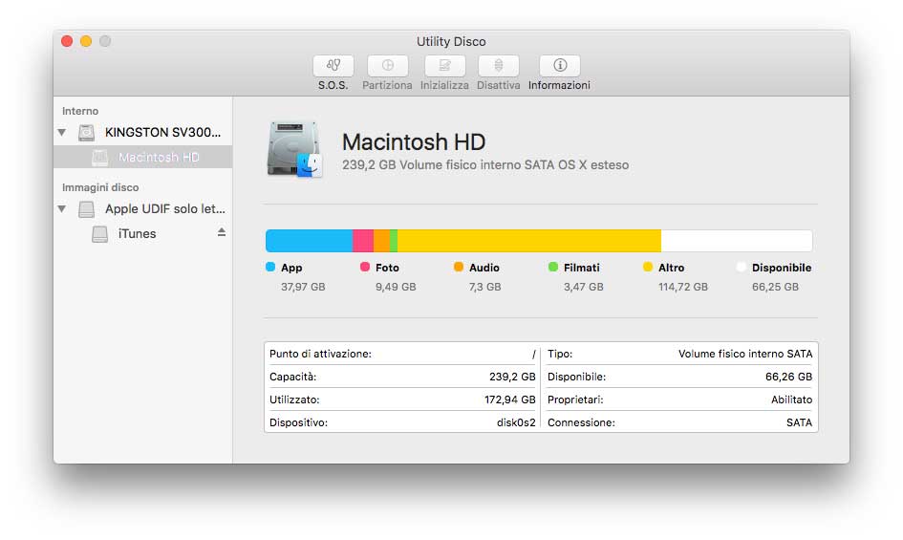903x540 pixels.
Task: Click the Capacità row in info table
Action: [x=402, y=378]
